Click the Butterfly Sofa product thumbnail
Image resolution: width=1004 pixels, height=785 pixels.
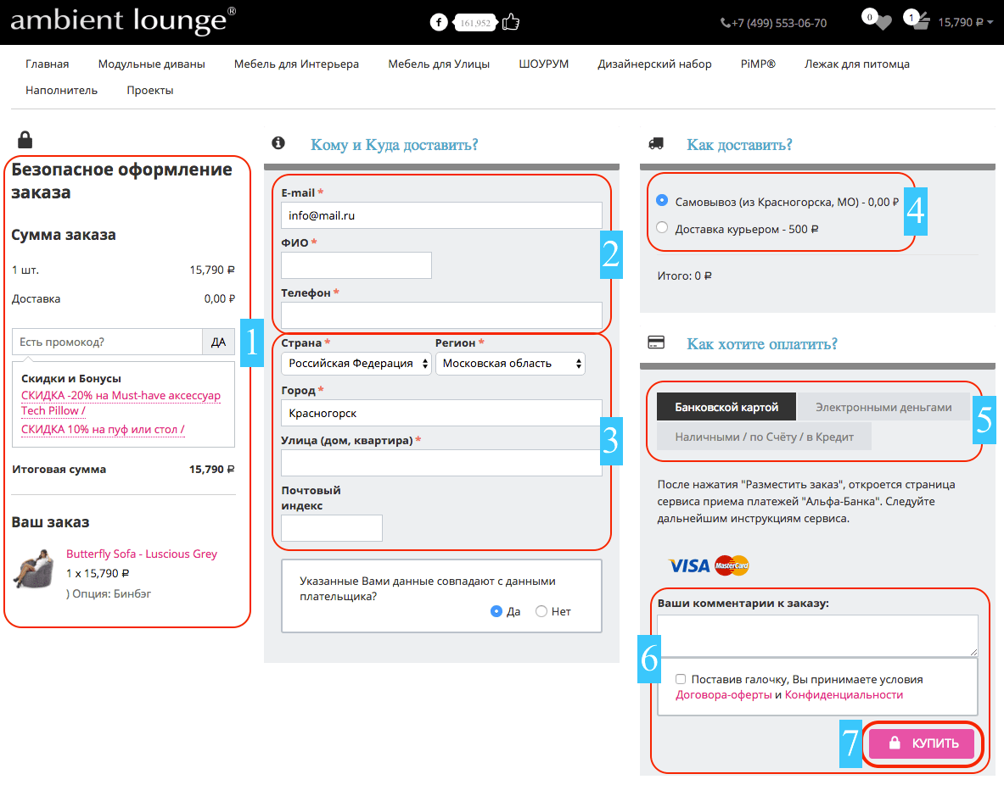point(35,569)
